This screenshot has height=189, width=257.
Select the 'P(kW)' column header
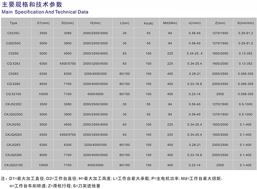click(x=149, y=24)
